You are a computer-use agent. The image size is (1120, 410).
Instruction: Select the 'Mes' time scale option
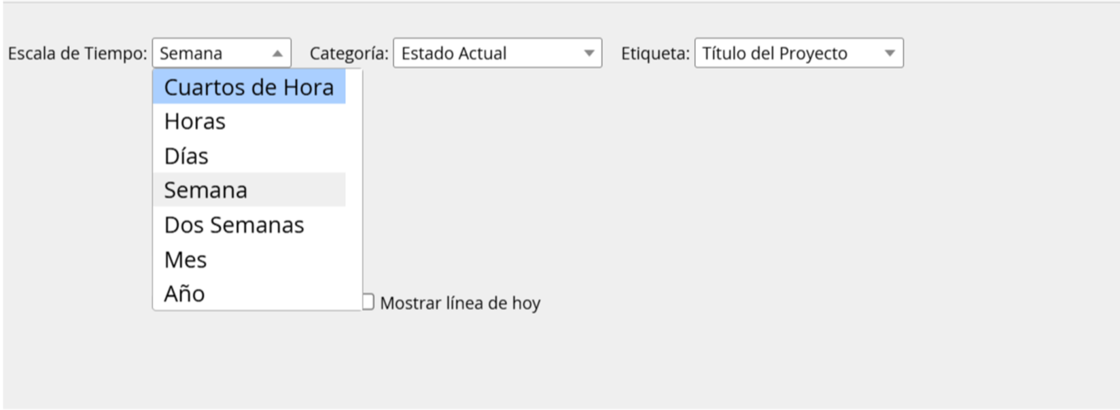[249, 259]
